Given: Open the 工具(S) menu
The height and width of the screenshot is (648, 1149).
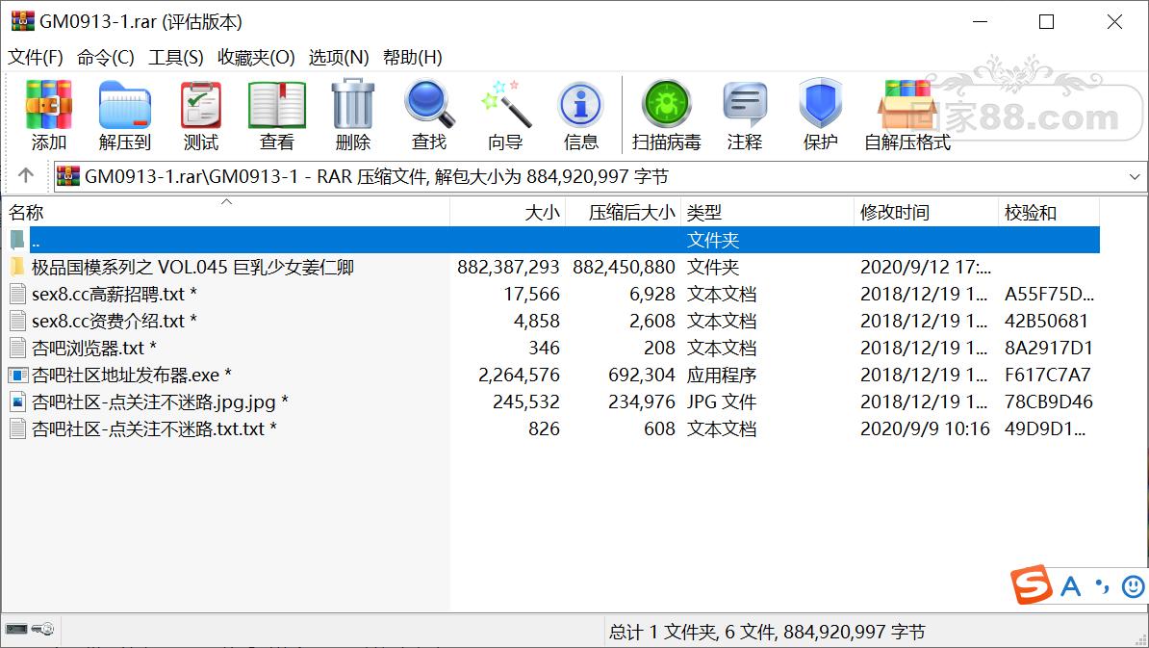Looking at the screenshot, I should point(176,57).
